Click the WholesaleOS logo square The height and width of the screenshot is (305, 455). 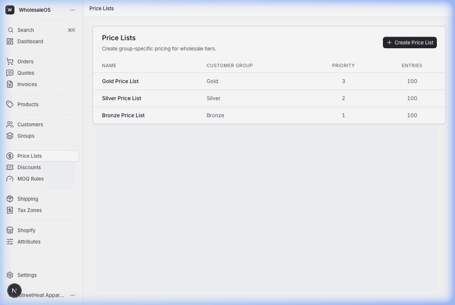point(9,10)
